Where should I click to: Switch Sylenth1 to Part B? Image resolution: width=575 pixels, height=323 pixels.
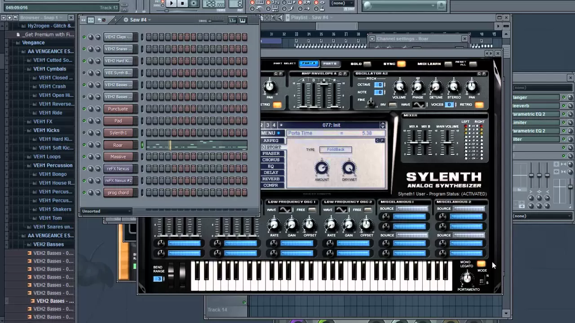(330, 64)
